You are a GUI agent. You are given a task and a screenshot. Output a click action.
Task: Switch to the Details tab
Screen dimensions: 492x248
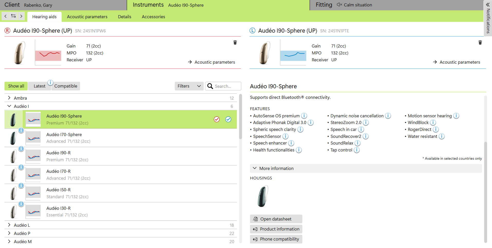pyautogui.click(x=124, y=17)
